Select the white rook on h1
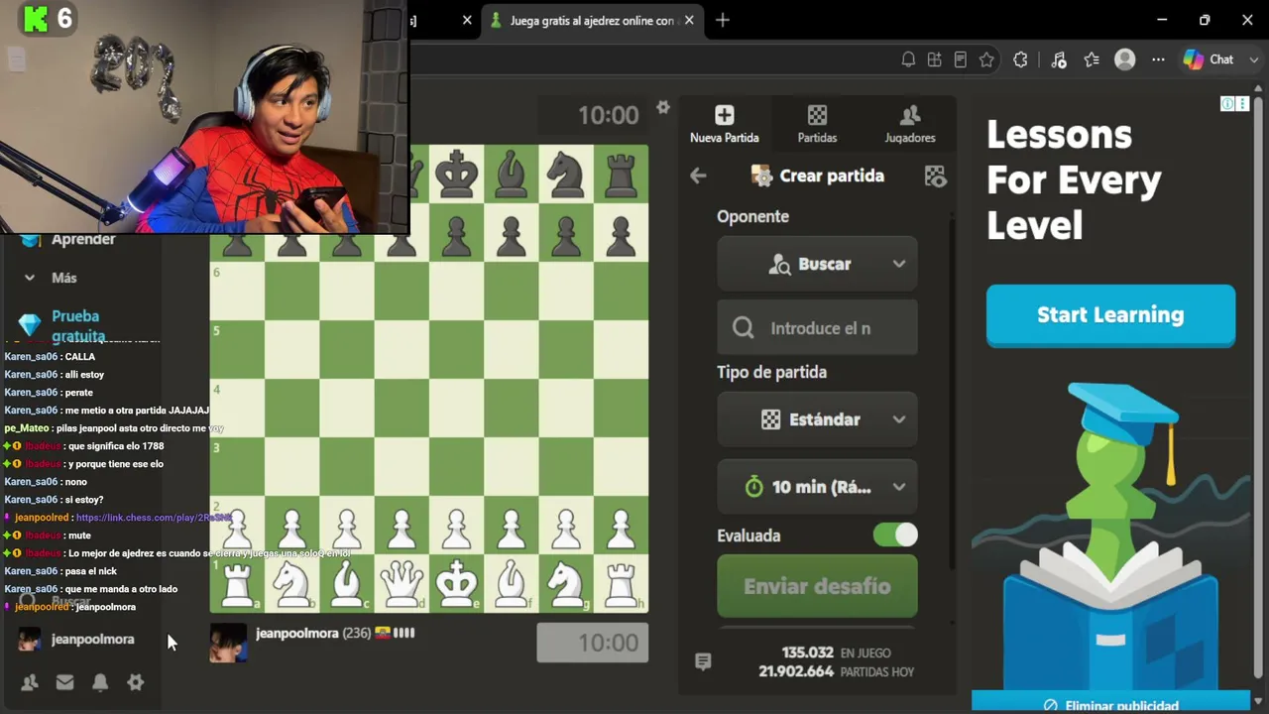 [x=621, y=584]
